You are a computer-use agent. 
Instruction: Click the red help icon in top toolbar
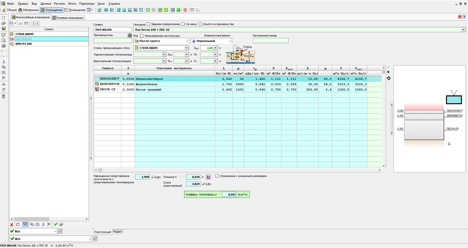pos(185,10)
